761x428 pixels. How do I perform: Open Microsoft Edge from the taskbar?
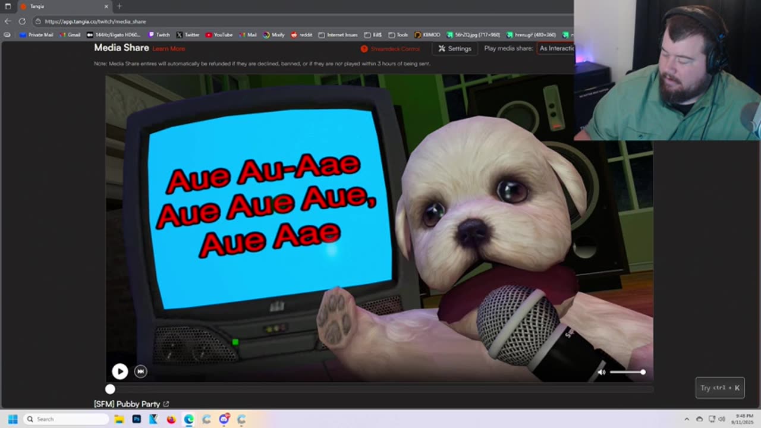(188, 419)
